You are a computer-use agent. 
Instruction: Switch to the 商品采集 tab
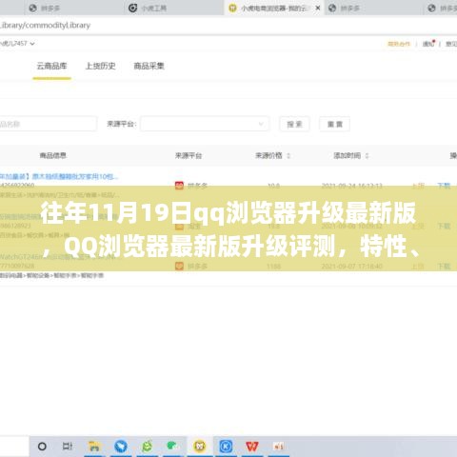point(149,66)
